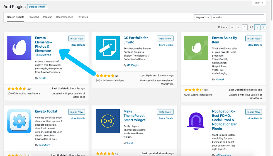Open the Envato Sales By Item title
This screenshot has width=273, height=156.
(x=225, y=40)
